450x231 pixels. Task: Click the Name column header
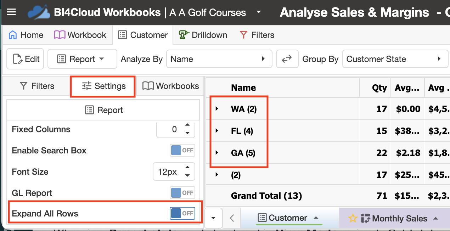tap(243, 88)
